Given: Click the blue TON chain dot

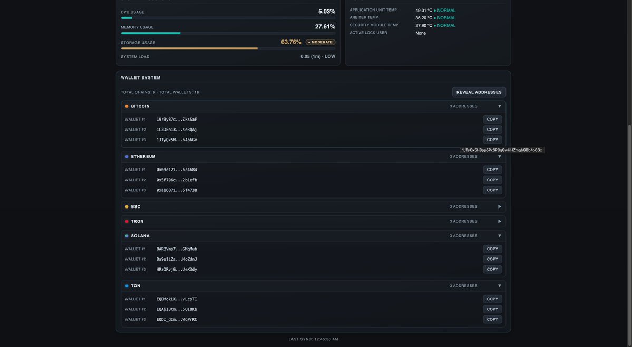Looking at the screenshot, I should point(127,286).
